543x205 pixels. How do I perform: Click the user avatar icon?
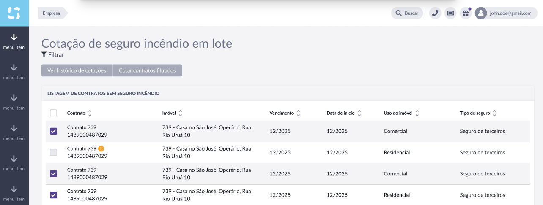click(481, 13)
